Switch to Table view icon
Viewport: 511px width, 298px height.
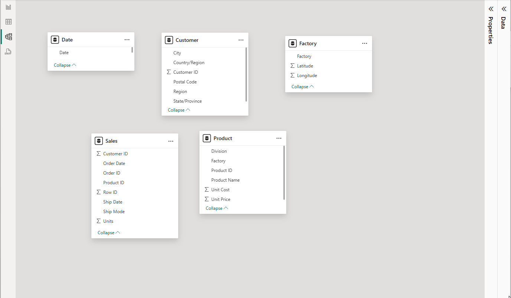pyautogui.click(x=9, y=22)
